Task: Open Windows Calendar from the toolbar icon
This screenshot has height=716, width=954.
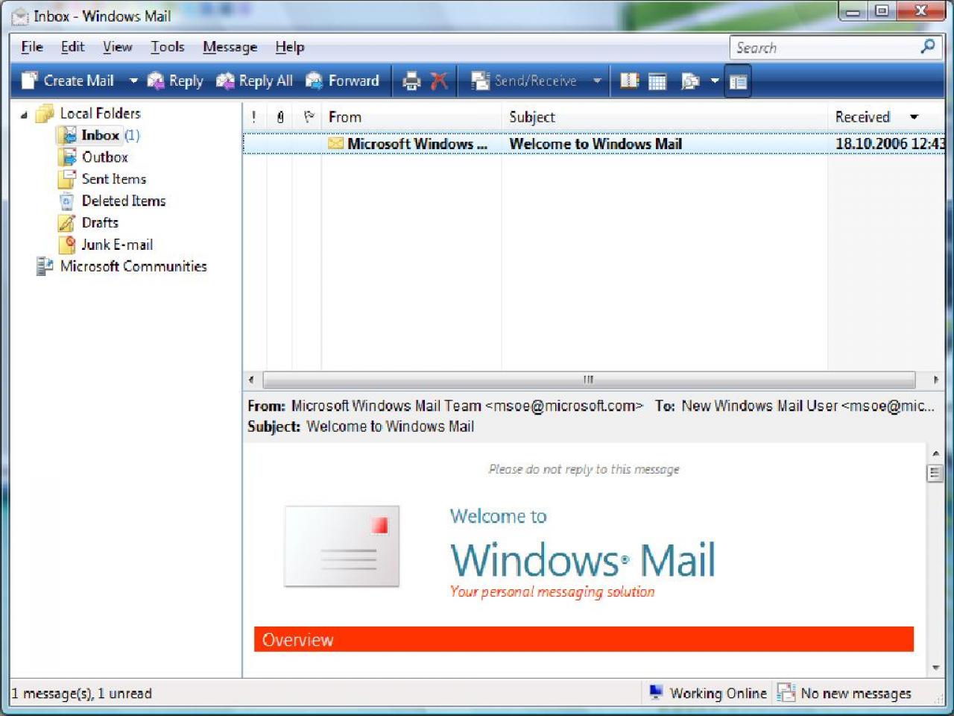Action: pyautogui.click(x=657, y=81)
